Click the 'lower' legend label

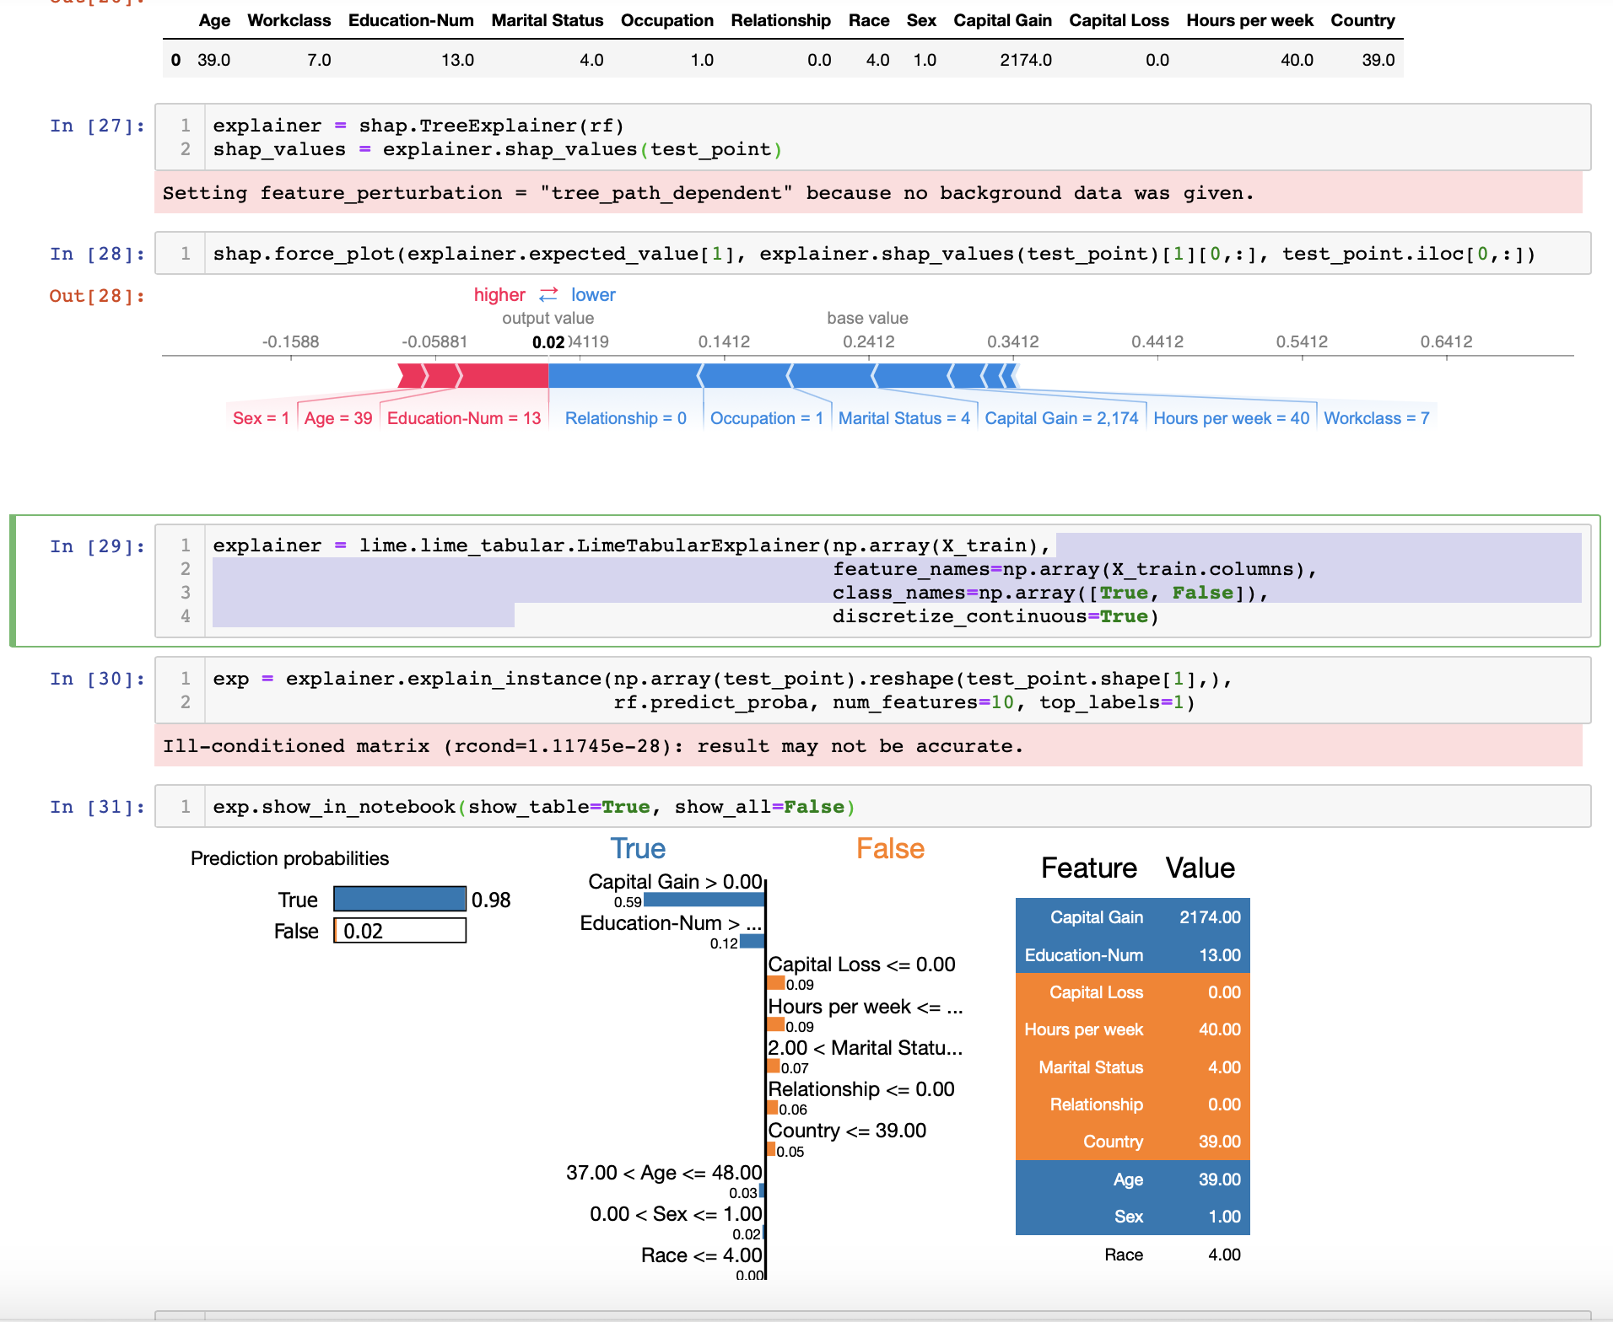[x=593, y=294]
